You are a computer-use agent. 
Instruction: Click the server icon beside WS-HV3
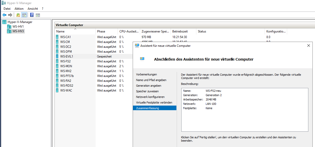tap(9, 31)
